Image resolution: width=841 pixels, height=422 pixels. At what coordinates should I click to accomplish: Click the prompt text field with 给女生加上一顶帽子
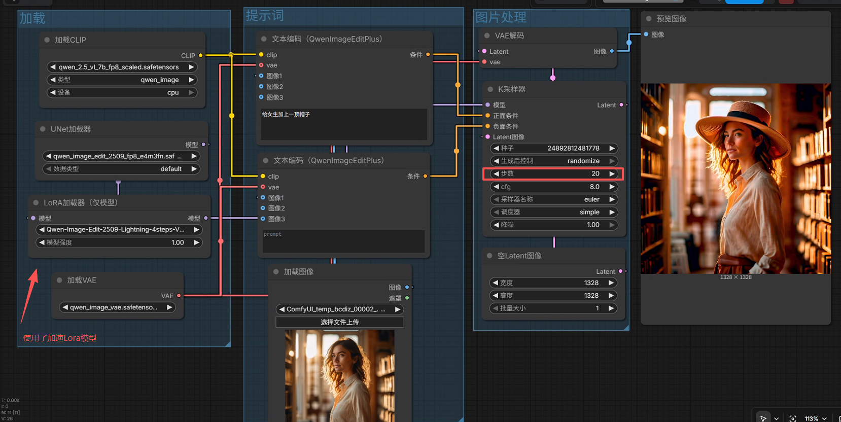pos(344,124)
